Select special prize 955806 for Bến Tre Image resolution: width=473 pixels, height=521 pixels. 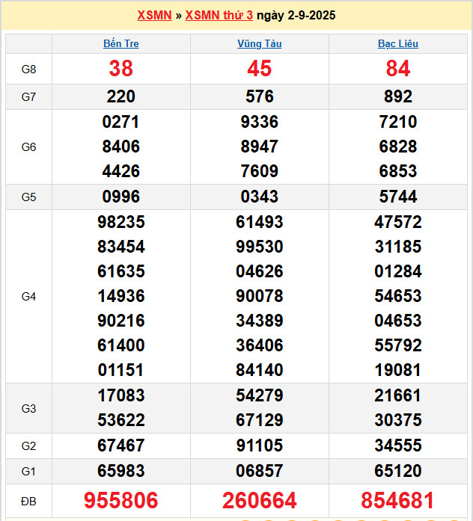[x=121, y=500]
